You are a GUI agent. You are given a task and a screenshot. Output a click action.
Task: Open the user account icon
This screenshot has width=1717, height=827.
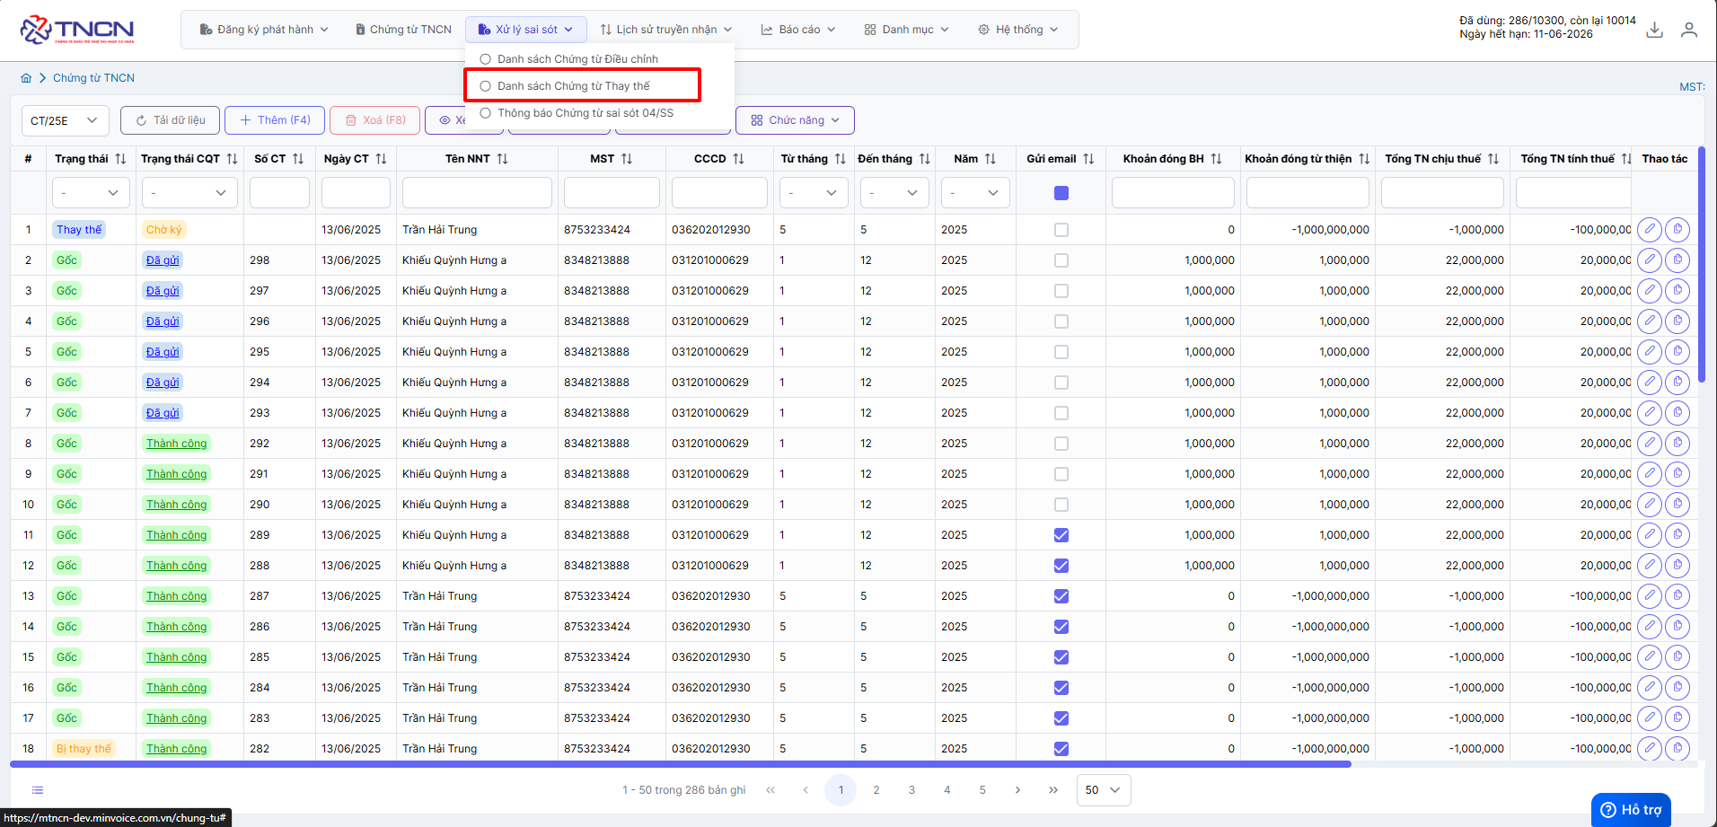click(x=1689, y=30)
